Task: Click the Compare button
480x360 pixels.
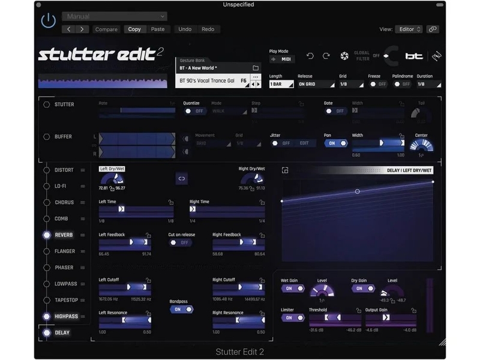Action: tap(106, 29)
